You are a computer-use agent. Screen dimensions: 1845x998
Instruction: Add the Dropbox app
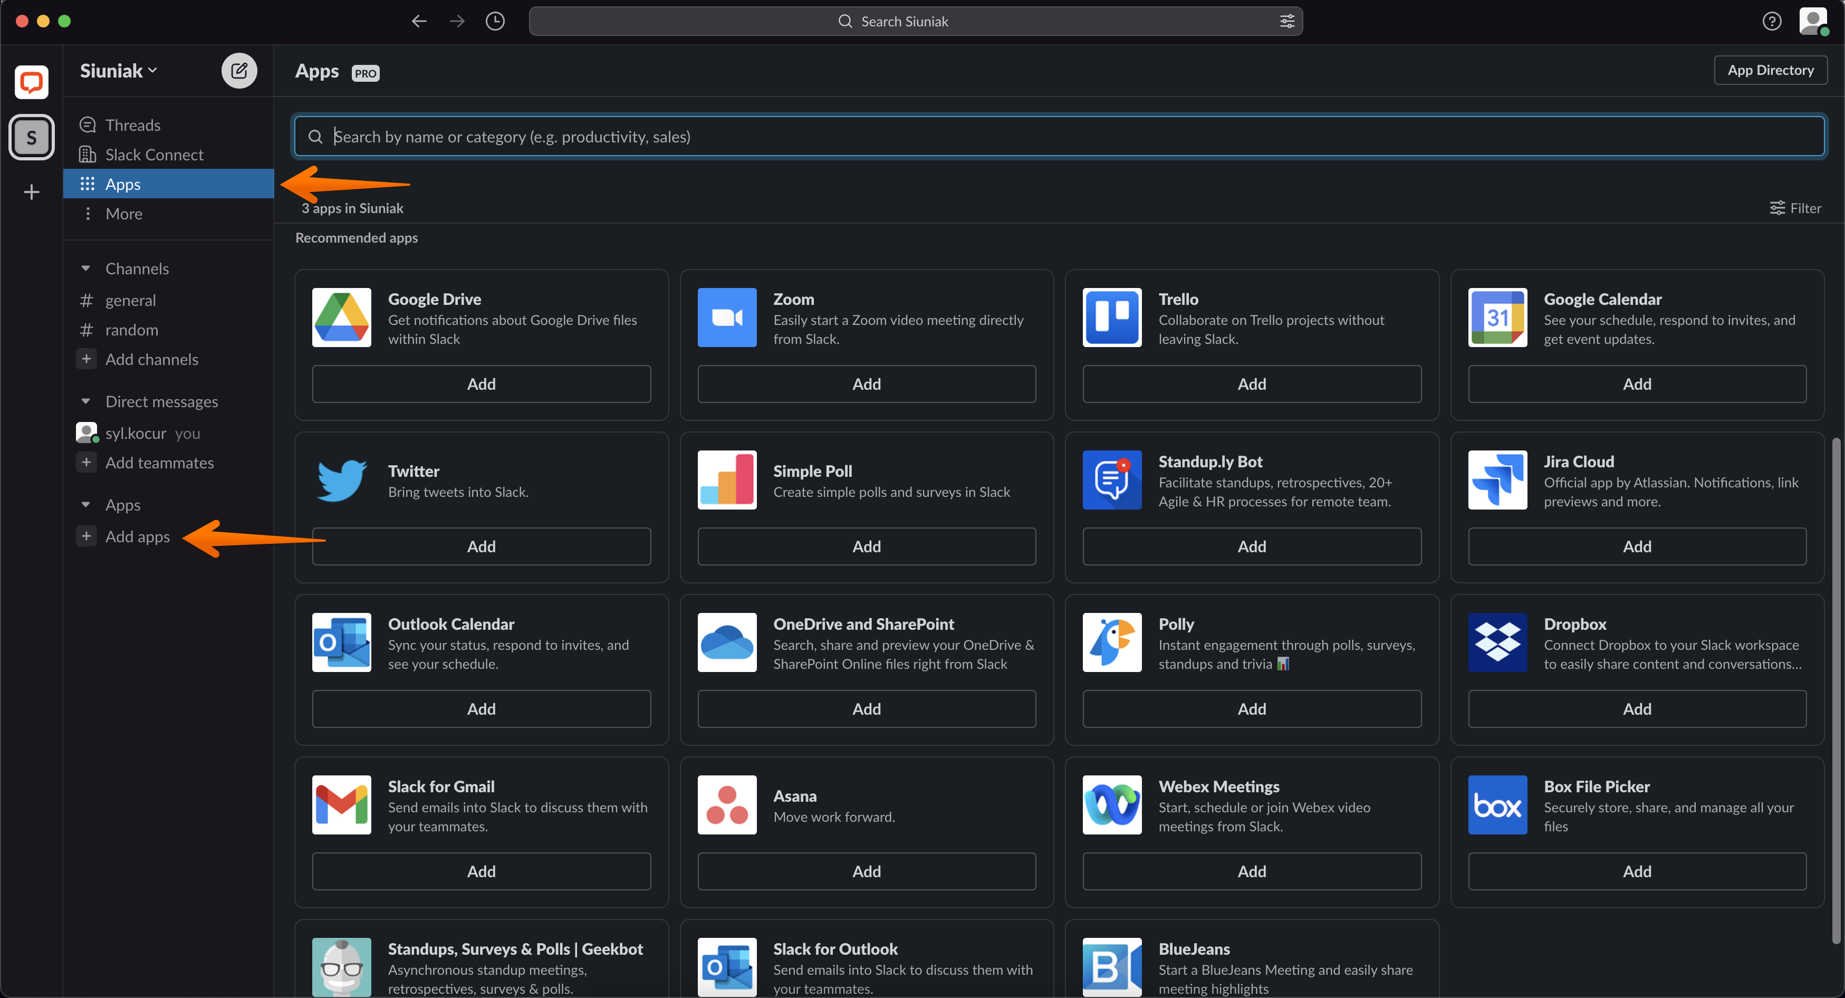click(x=1637, y=709)
